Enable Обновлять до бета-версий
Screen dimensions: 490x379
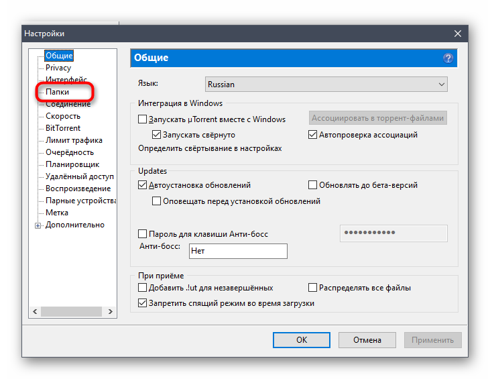click(312, 185)
